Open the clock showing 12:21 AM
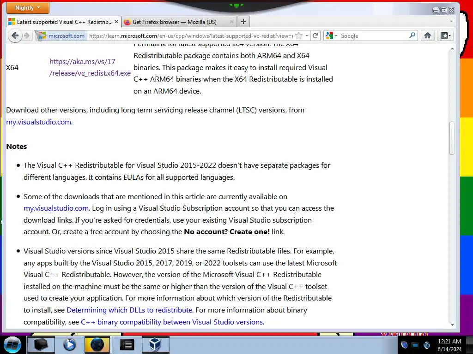Image resolution: width=473 pixels, height=354 pixels. click(x=449, y=345)
